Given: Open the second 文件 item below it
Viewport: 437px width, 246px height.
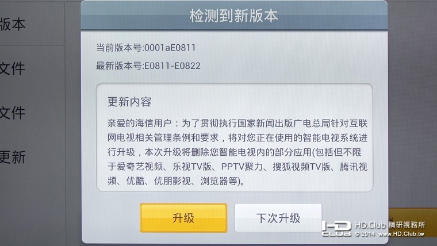Looking at the screenshot, I should [x=13, y=113].
